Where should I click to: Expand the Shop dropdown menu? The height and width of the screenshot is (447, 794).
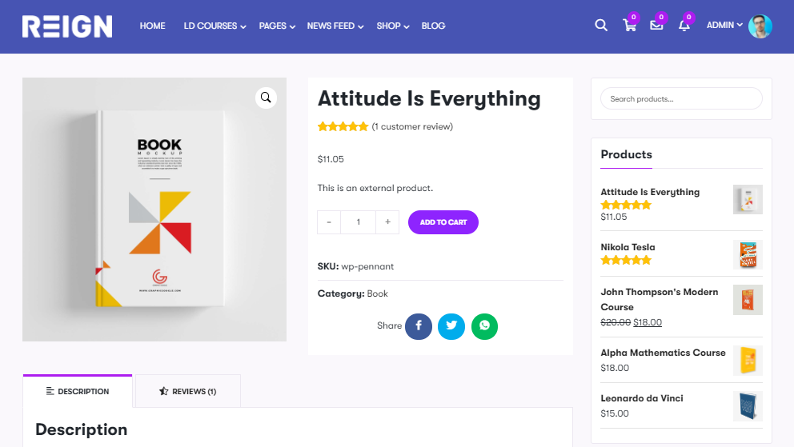(392, 26)
